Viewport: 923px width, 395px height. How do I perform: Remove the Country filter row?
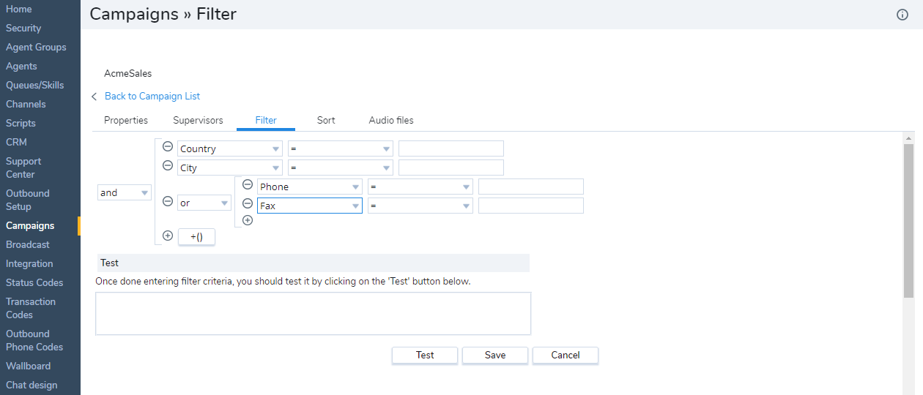tap(168, 146)
